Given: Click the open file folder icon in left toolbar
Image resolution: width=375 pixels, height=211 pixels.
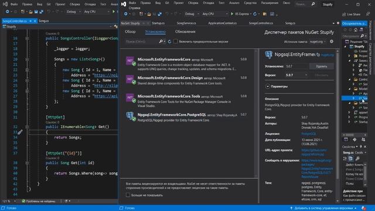Looking at the screenshot, I should point(30,12).
